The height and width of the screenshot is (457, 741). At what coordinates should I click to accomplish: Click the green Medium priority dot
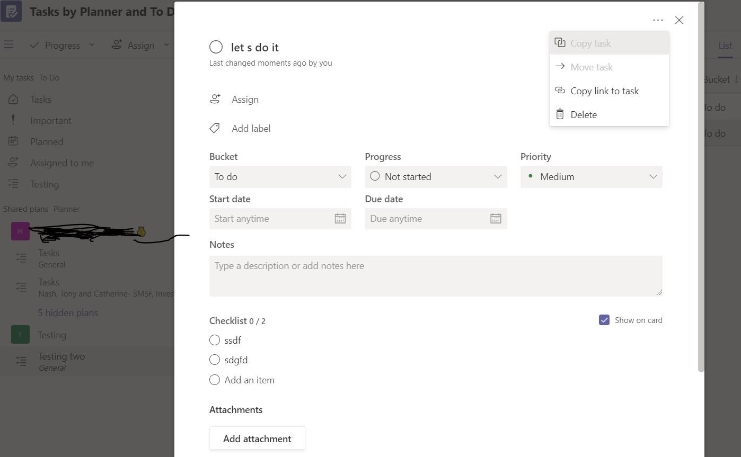530,176
